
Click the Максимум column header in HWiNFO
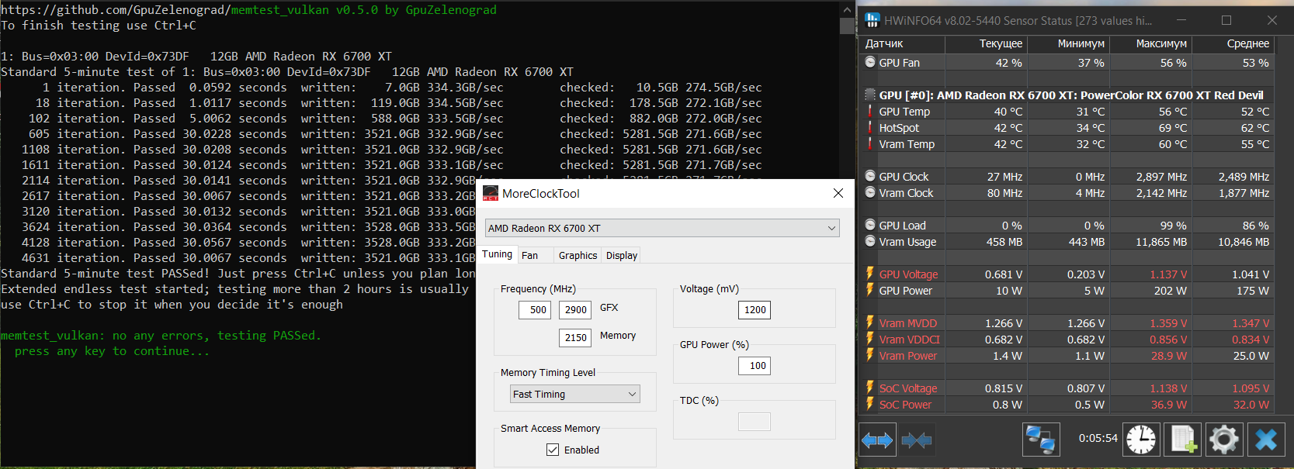[x=1150, y=43]
